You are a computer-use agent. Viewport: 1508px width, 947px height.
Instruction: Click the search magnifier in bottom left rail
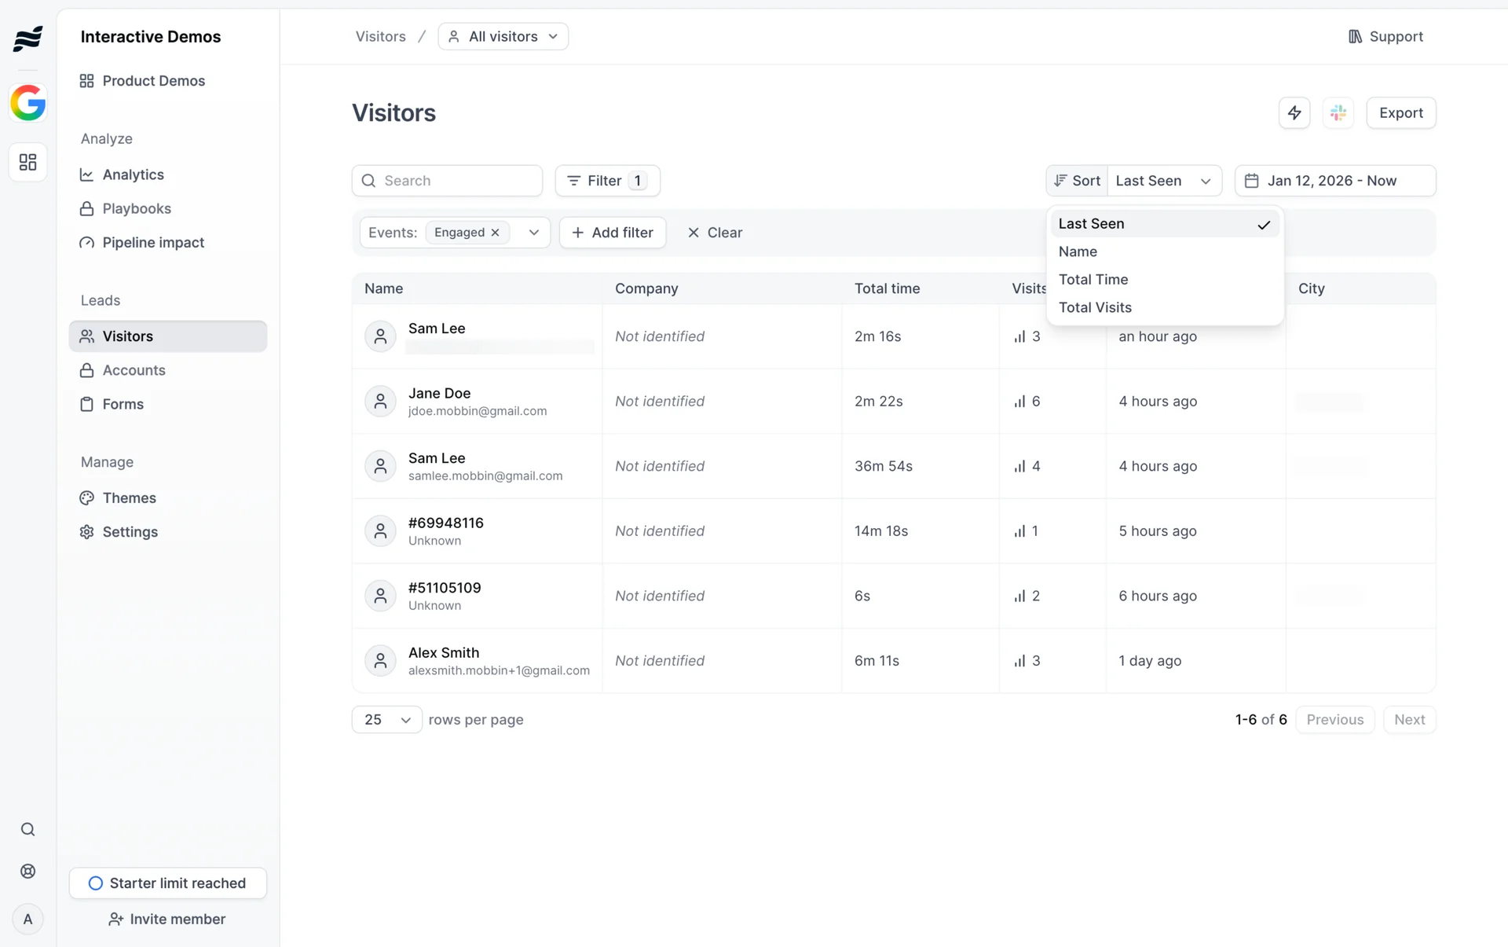28,829
